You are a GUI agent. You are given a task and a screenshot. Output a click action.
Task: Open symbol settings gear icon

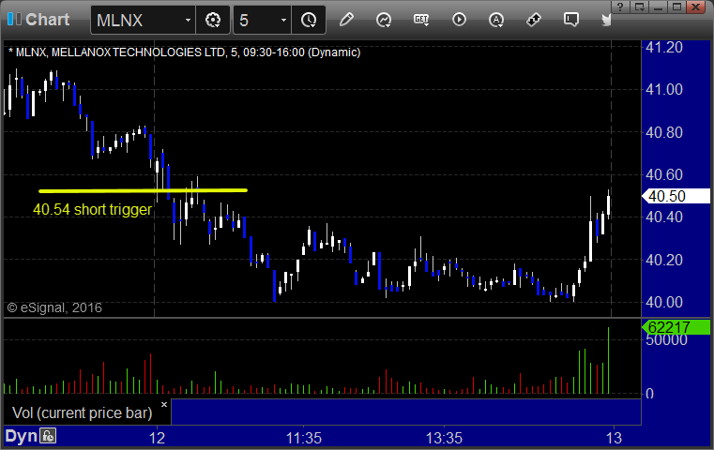click(213, 20)
